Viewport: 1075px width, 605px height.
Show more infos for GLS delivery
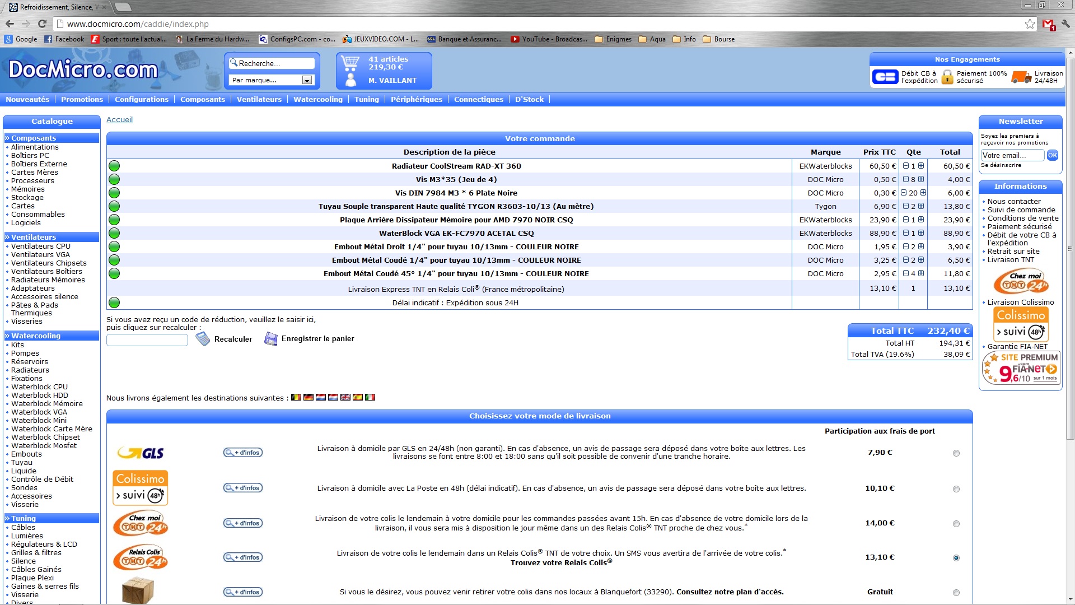[x=243, y=453]
